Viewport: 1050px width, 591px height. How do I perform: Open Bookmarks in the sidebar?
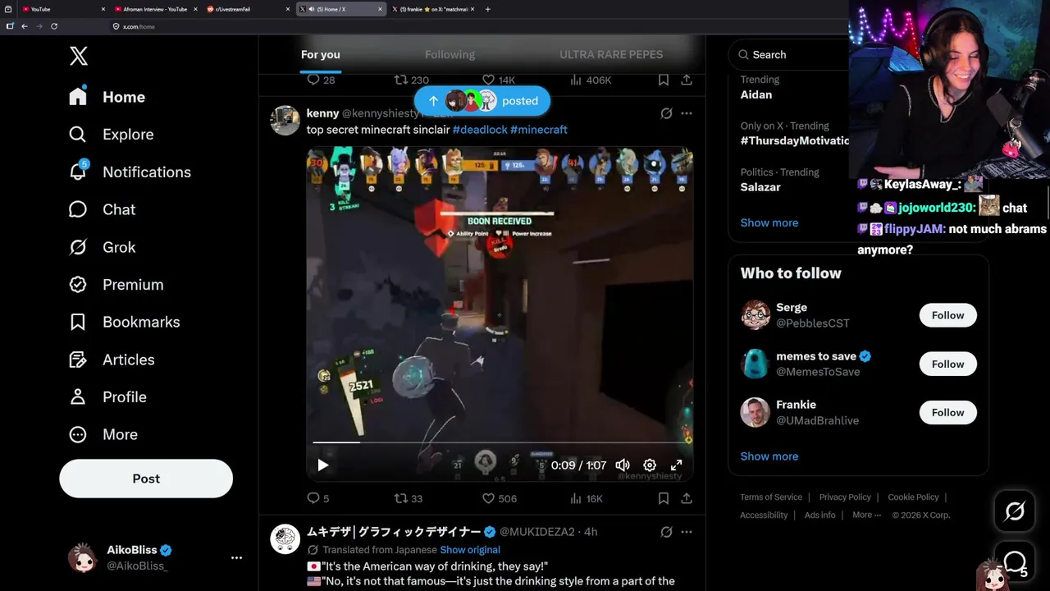(124, 322)
